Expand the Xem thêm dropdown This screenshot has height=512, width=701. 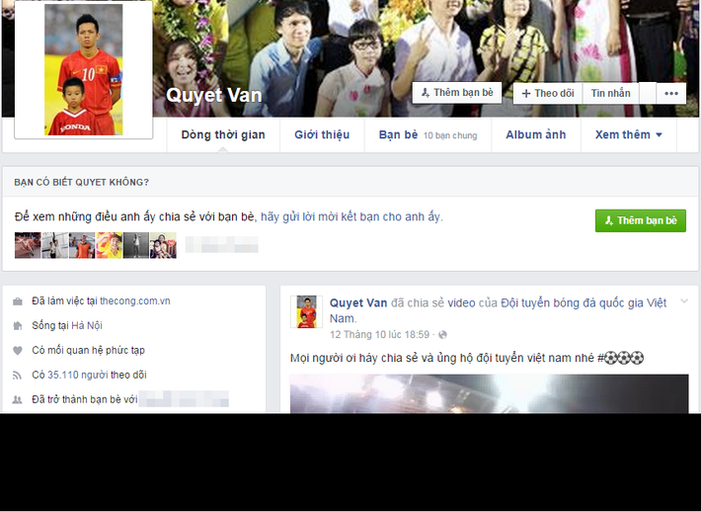pyautogui.click(x=628, y=135)
